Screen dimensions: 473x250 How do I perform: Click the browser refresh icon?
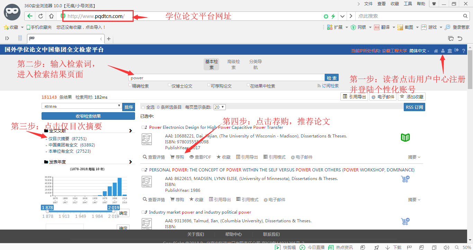click(41, 16)
